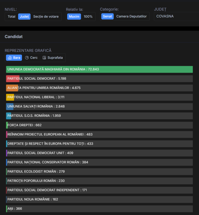Choose 100% relative scale
This screenshot has height=215, width=199.
coord(88,17)
